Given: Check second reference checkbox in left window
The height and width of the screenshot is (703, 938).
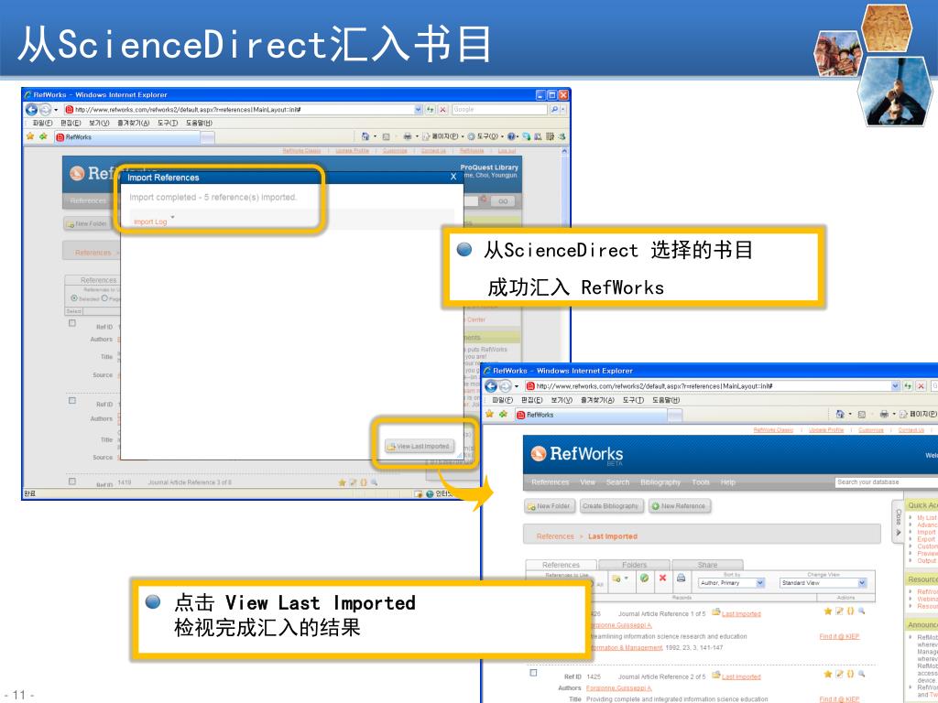Looking at the screenshot, I should point(72,401).
